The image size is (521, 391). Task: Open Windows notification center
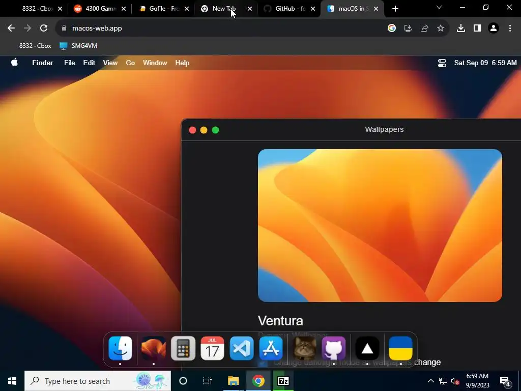click(x=505, y=381)
